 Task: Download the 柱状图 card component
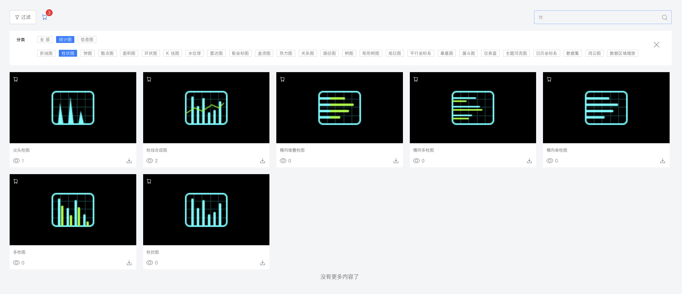click(x=263, y=263)
